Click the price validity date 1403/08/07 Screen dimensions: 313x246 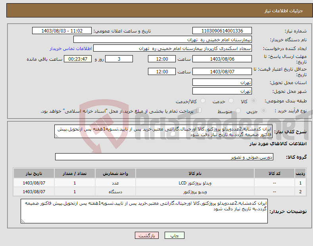[x=222, y=71]
